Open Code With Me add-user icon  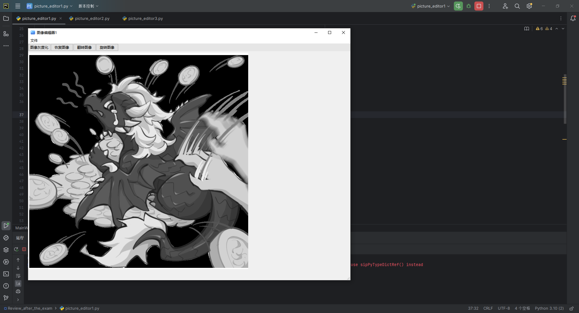click(x=505, y=6)
